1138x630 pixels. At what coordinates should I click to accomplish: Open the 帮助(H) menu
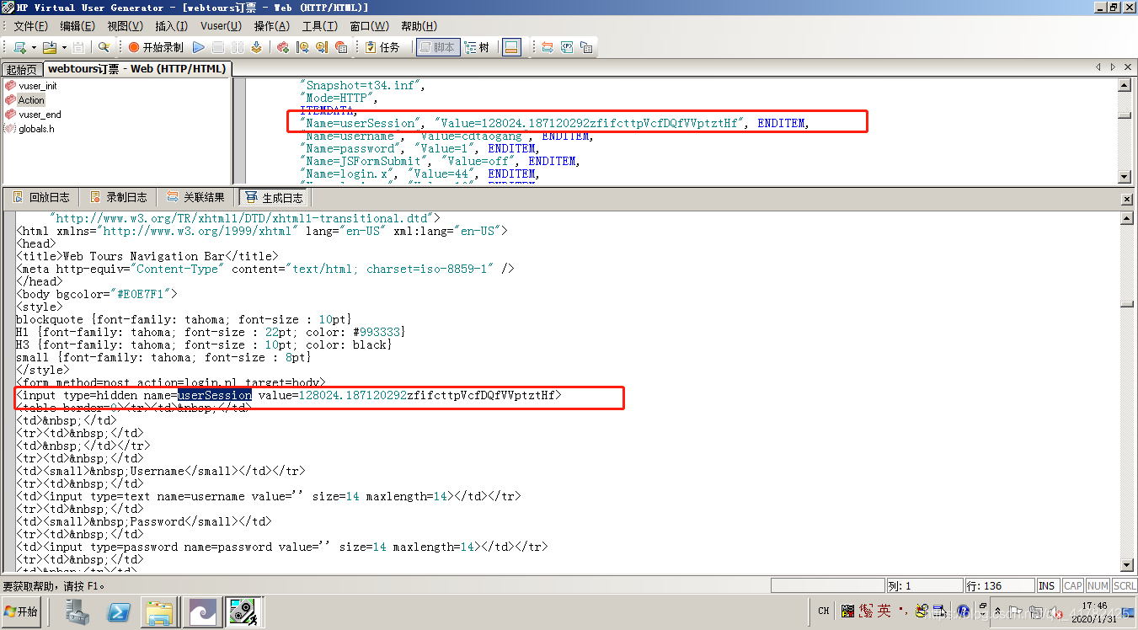tap(419, 26)
